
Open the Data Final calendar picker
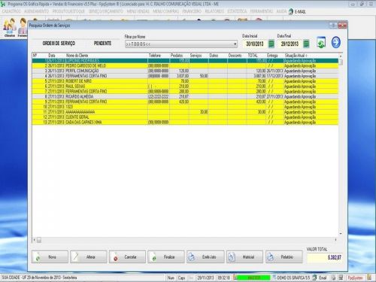point(306,44)
